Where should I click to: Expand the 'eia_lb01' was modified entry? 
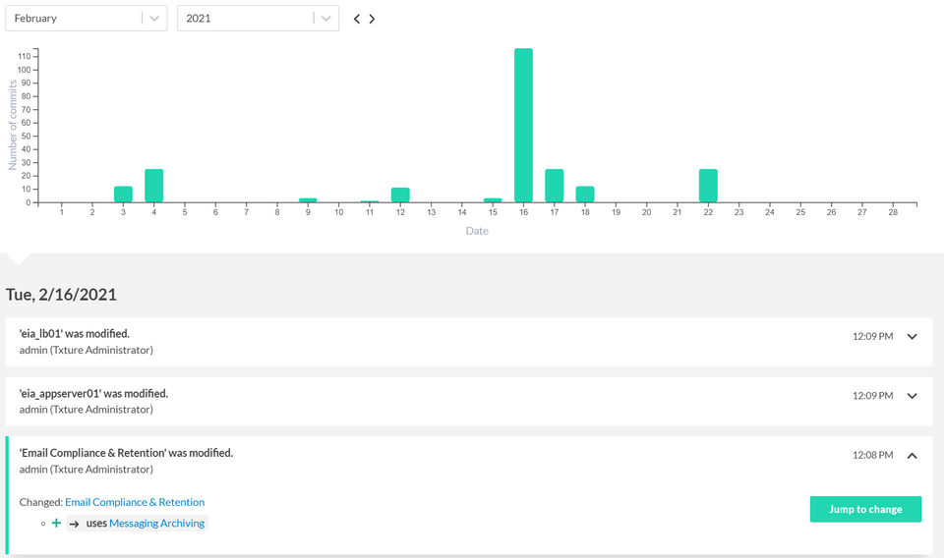point(913,337)
